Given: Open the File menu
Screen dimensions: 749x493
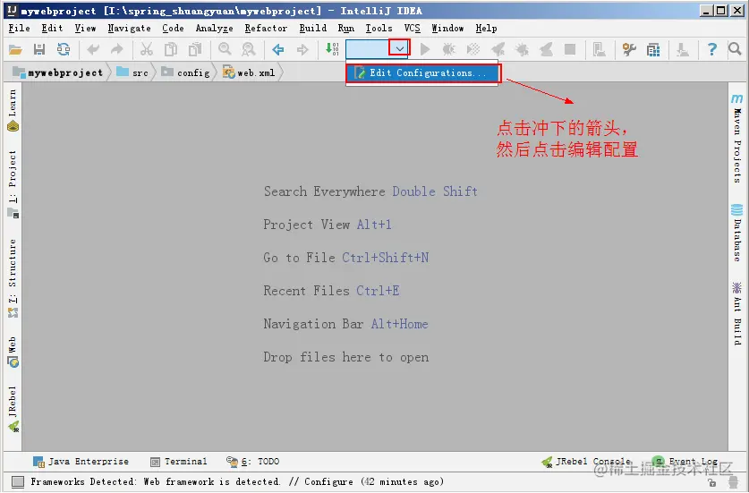Looking at the screenshot, I should (19, 29).
